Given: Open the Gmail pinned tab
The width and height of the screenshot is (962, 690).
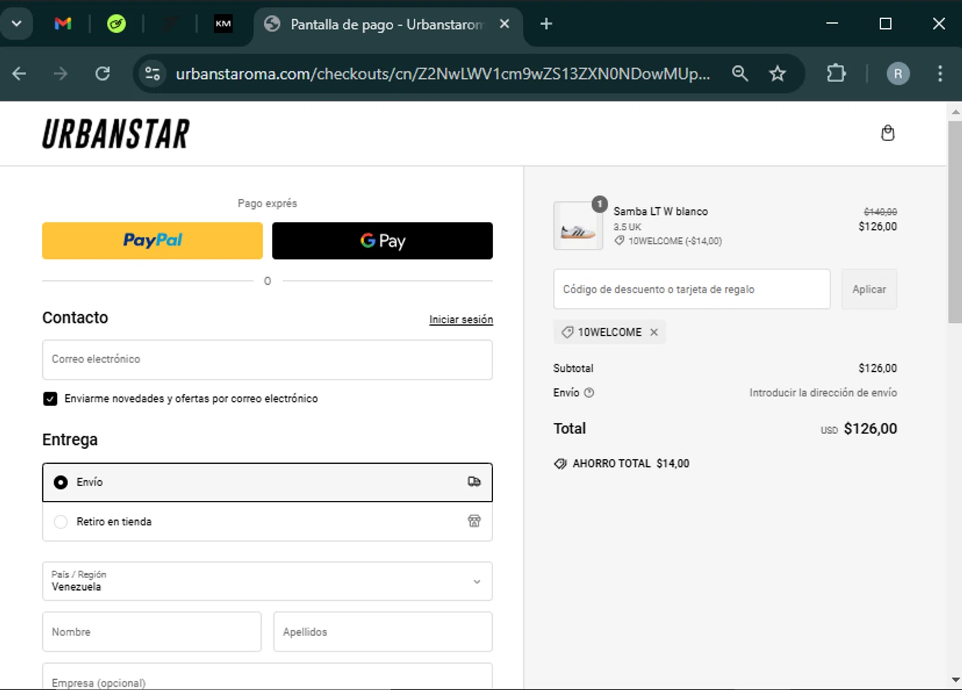Looking at the screenshot, I should point(63,24).
